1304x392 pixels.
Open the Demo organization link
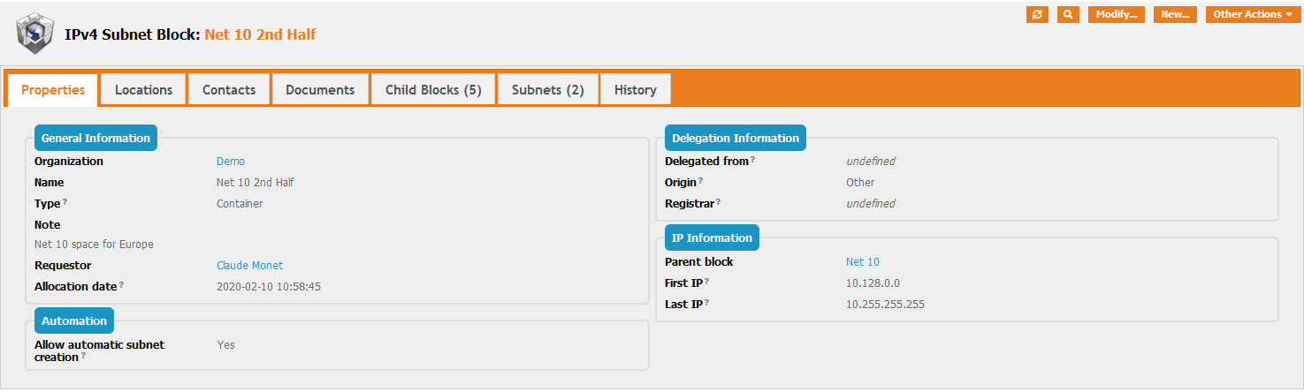pos(231,162)
